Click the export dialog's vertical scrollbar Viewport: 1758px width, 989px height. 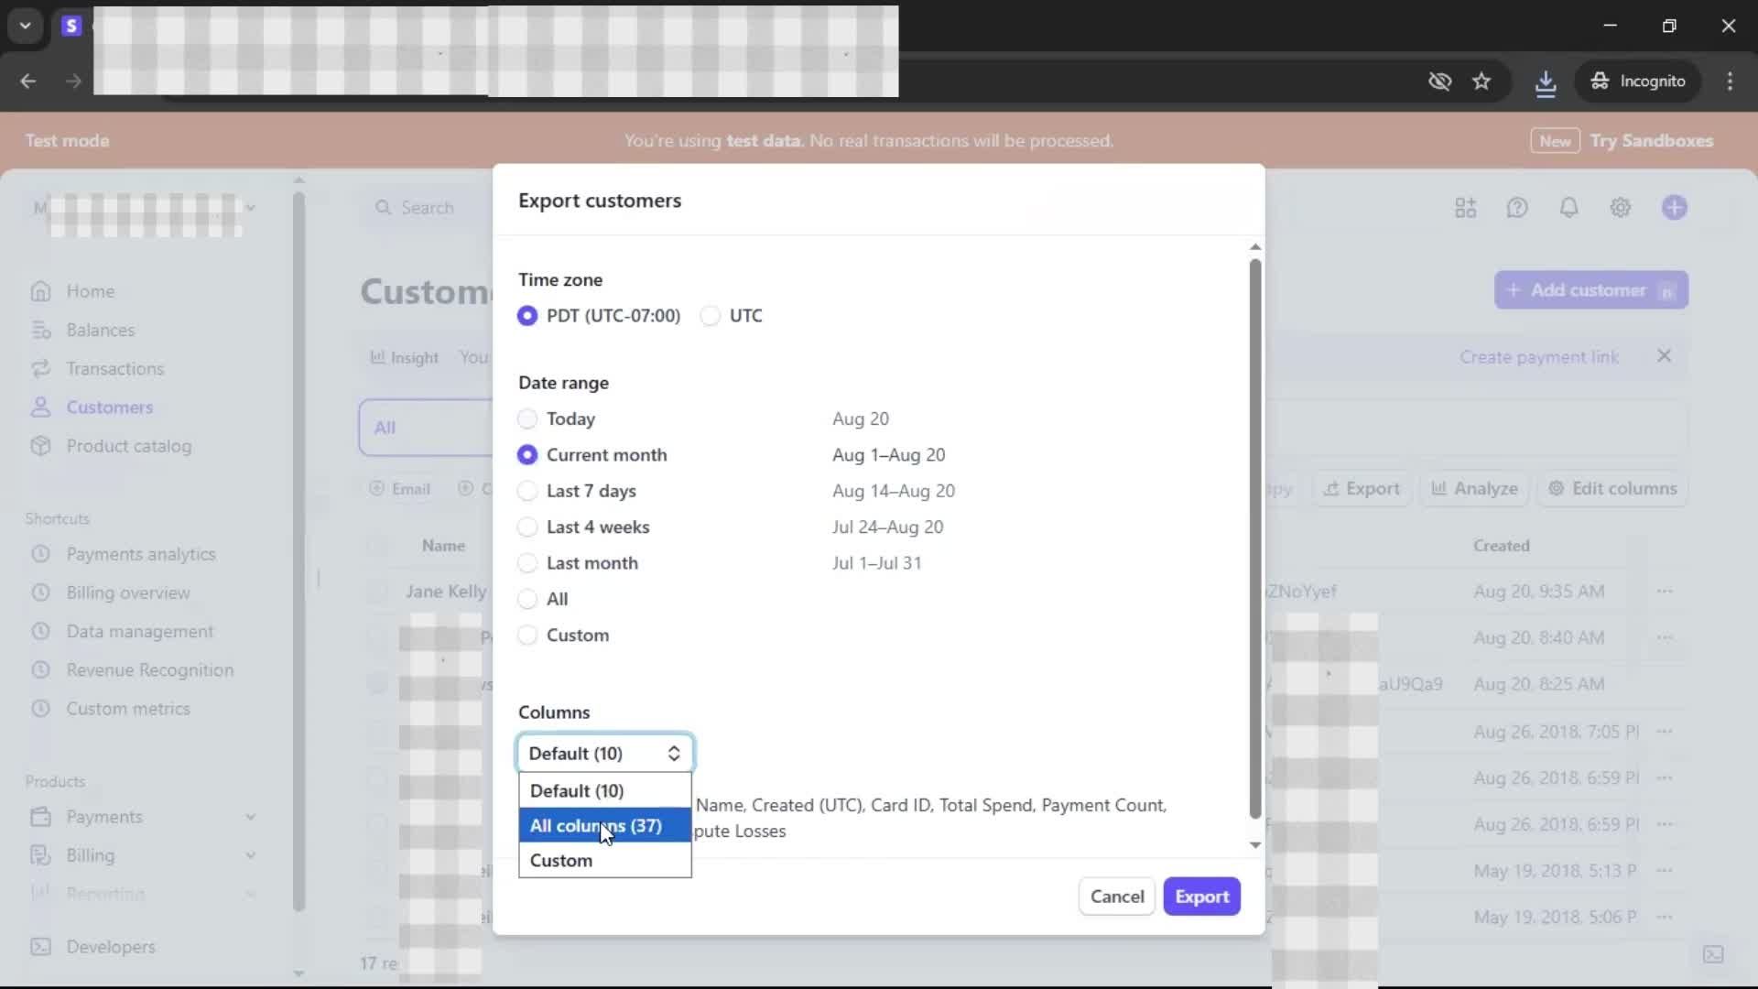point(1254,540)
